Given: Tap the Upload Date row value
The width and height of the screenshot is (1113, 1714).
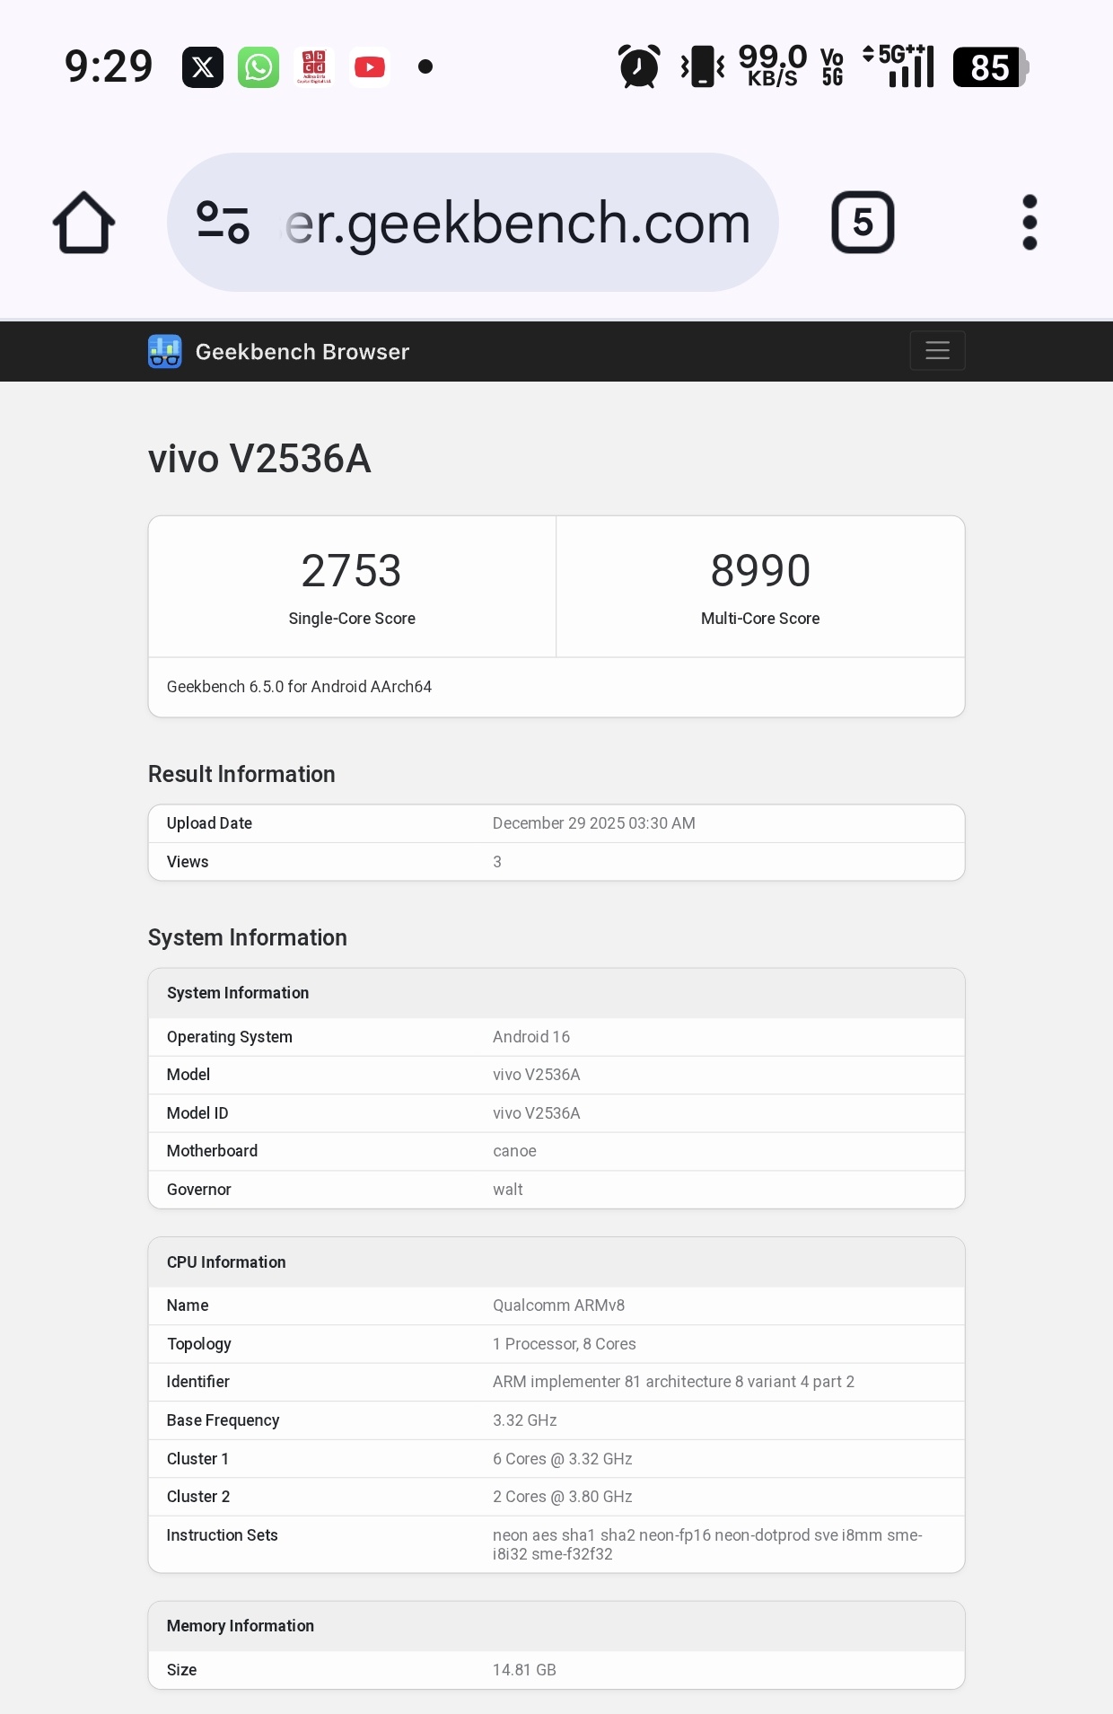Looking at the screenshot, I should tap(593, 823).
